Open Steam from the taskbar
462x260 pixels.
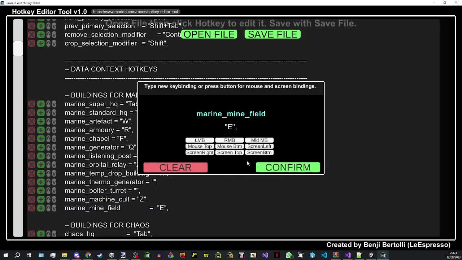[100, 255]
